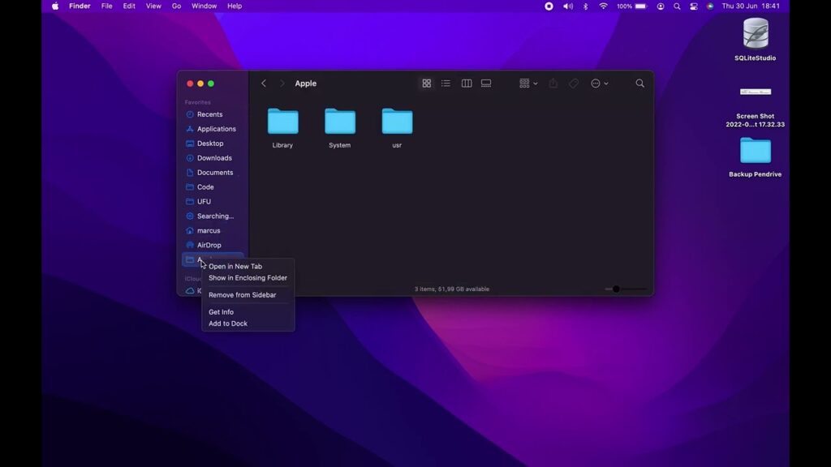Click the icon size slider
831x467 pixels.
[626, 289]
